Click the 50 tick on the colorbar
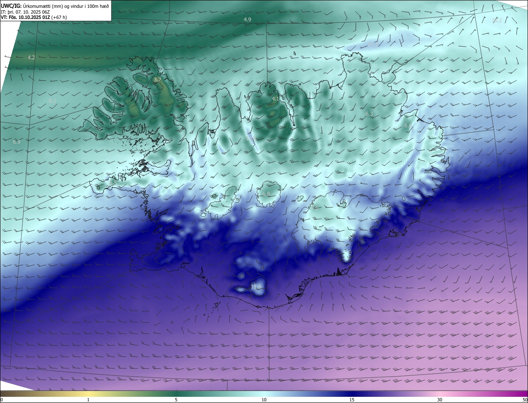The image size is (528, 403). pyautogui.click(x=525, y=400)
